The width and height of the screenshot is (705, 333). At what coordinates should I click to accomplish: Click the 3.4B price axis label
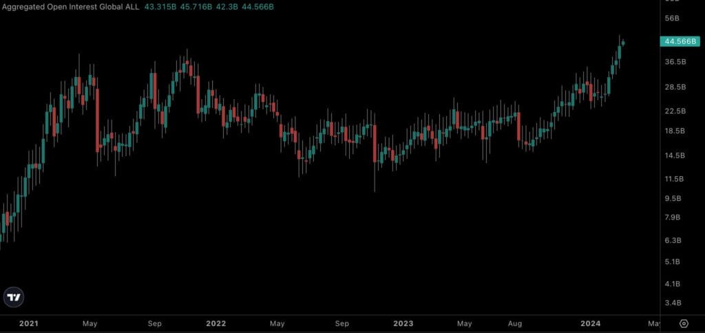tap(673, 303)
